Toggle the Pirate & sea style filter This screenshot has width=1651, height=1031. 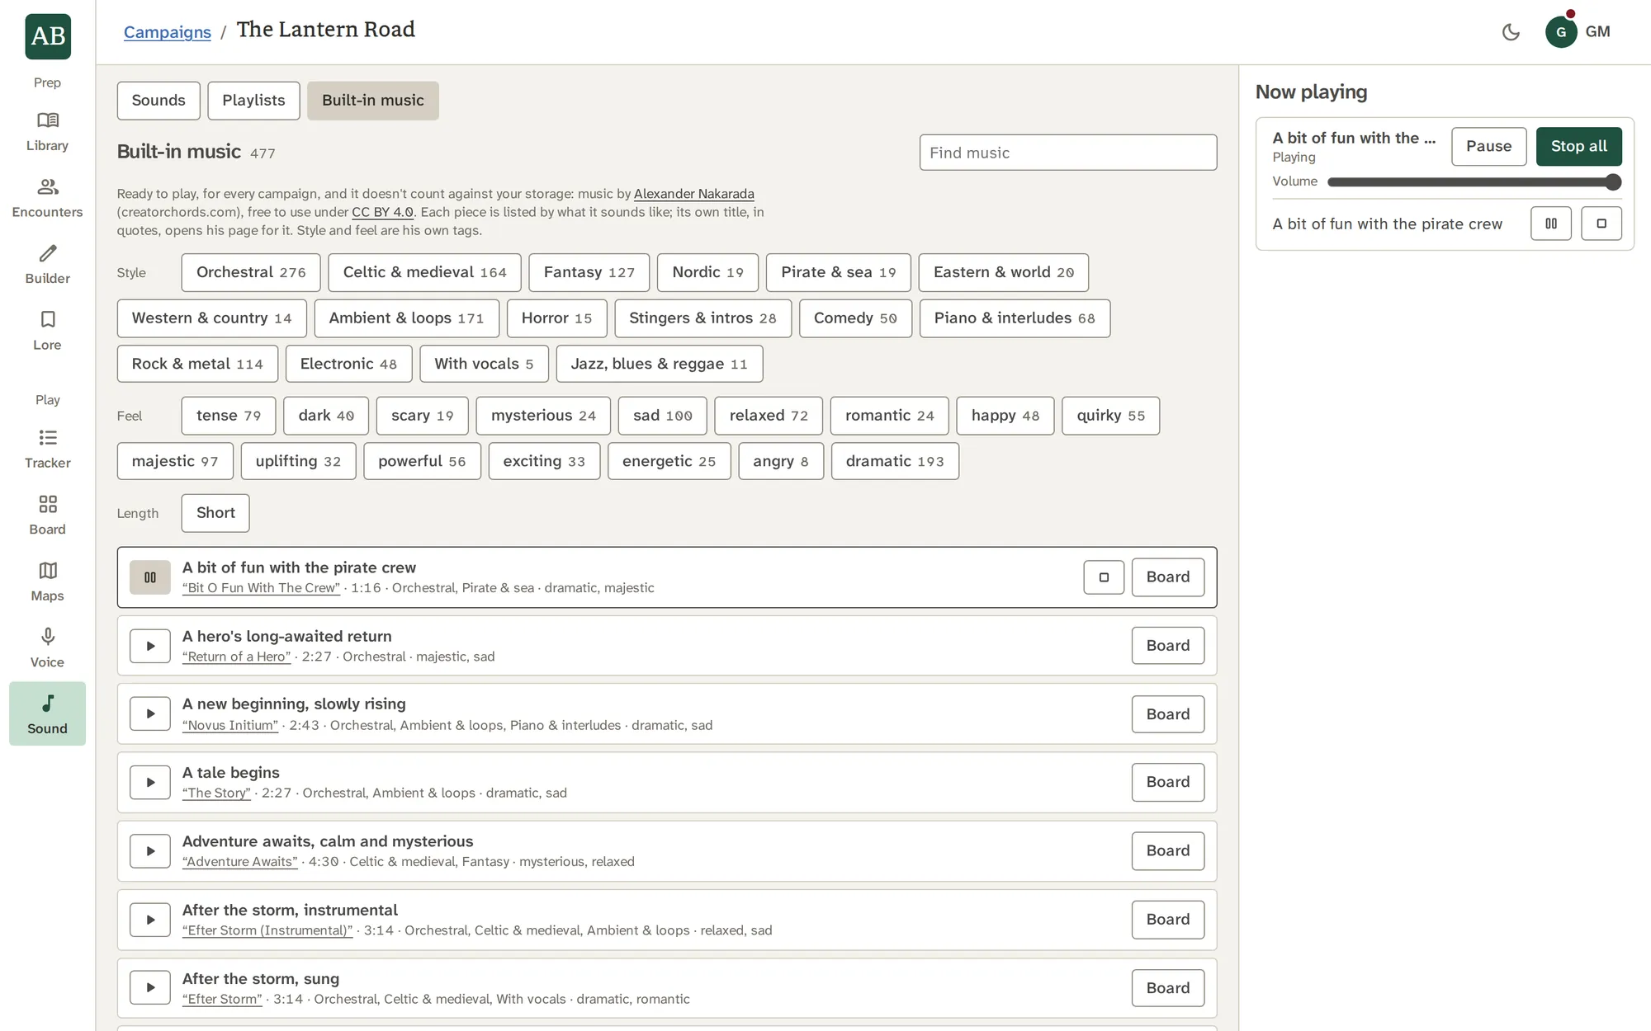(x=838, y=272)
